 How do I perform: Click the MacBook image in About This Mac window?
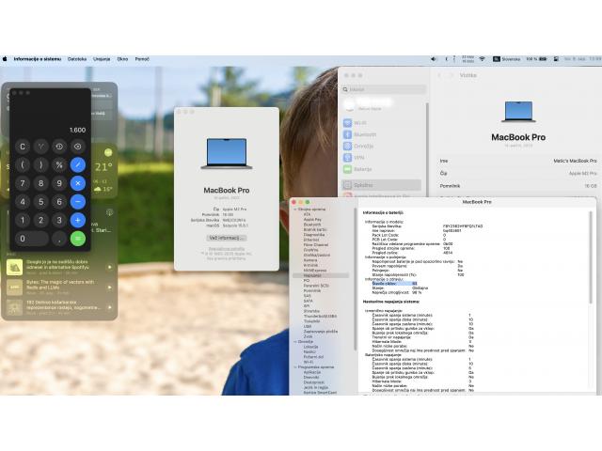[x=227, y=153]
